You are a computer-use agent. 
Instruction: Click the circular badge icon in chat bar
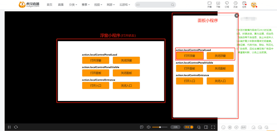[x=230, y=127]
